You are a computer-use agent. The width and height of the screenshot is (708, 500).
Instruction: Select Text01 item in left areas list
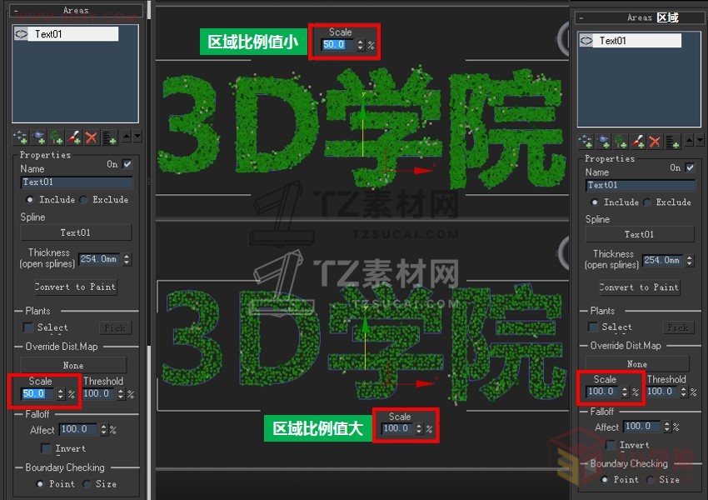[x=67, y=34]
